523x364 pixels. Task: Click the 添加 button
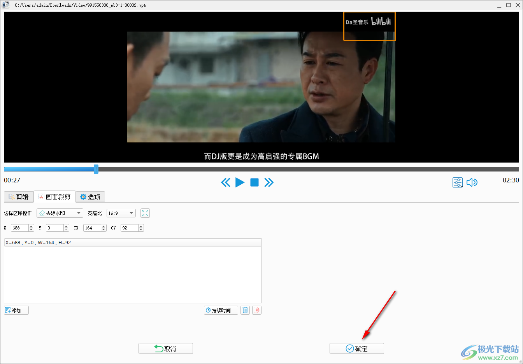tap(16, 310)
